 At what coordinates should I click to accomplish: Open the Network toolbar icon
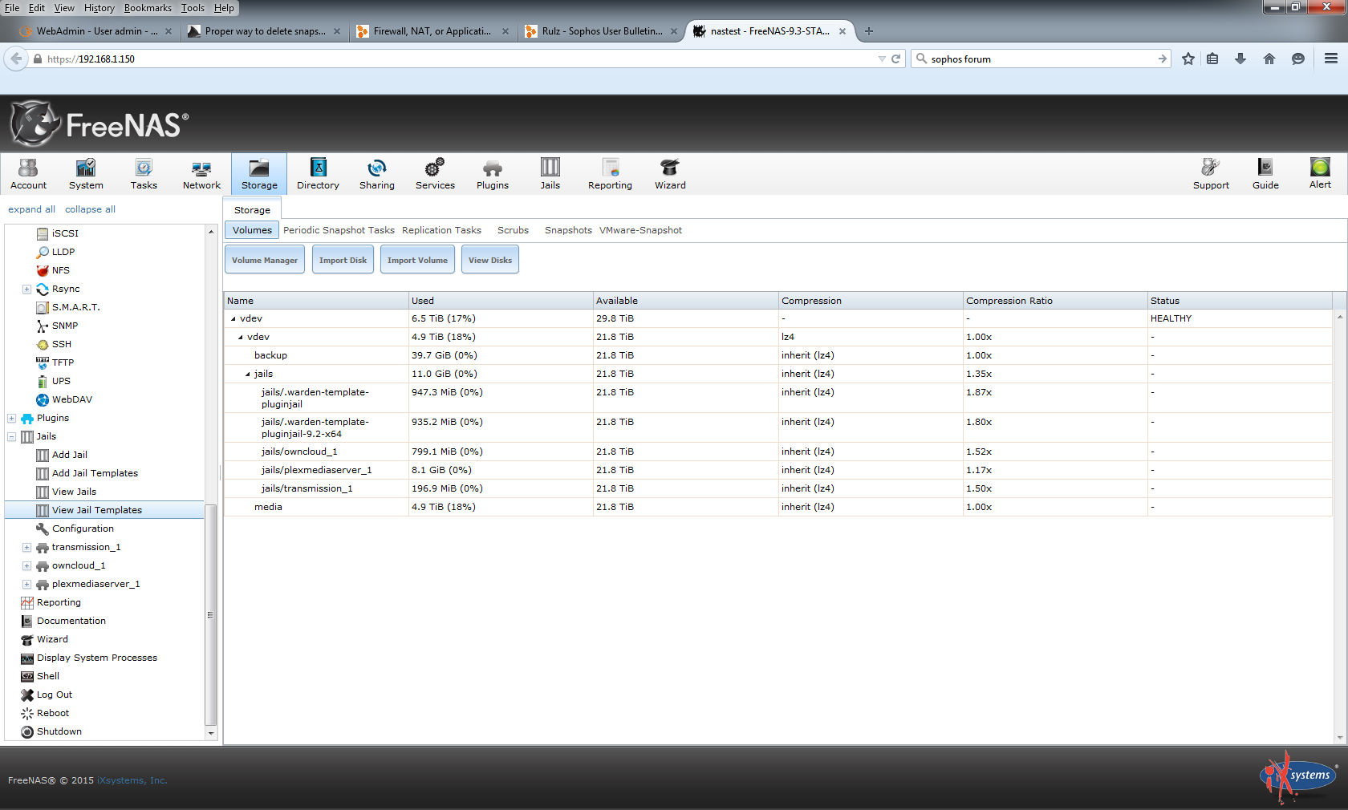coord(201,174)
